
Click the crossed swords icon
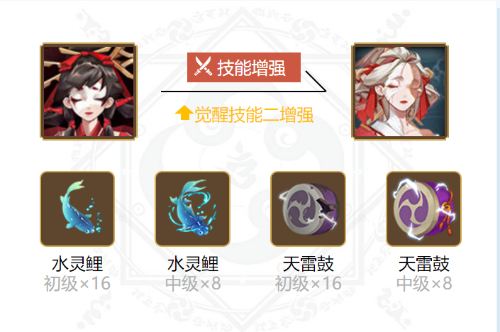tap(203, 67)
